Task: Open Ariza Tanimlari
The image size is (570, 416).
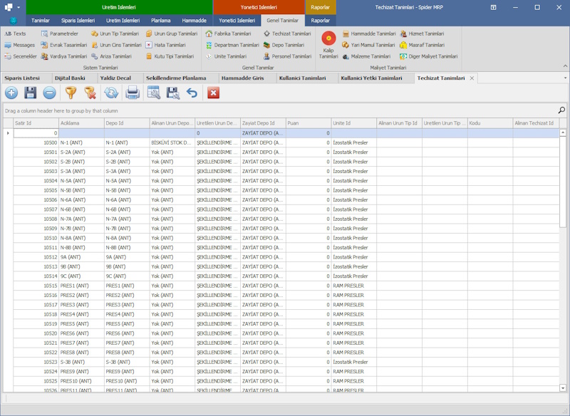Action: 112,56
